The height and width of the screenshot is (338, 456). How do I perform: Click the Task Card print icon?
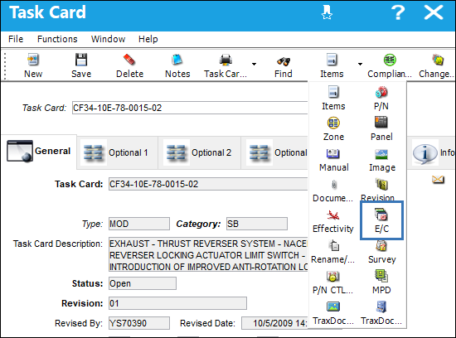[x=226, y=60]
